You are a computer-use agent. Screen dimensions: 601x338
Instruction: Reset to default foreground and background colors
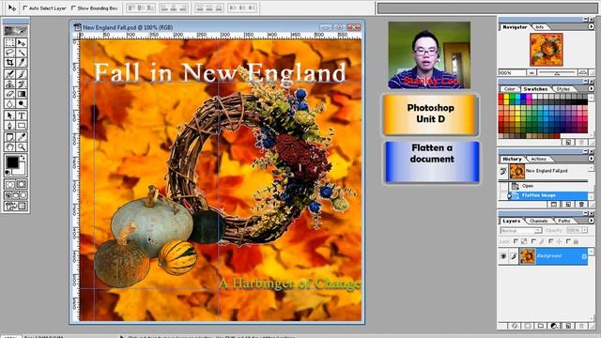pyautogui.click(x=8, y=173)
